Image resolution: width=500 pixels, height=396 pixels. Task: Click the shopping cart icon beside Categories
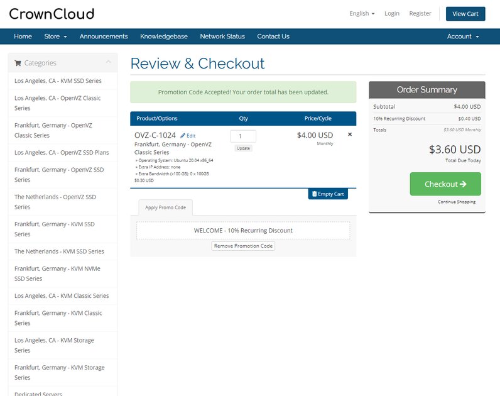tap(18, 63)
